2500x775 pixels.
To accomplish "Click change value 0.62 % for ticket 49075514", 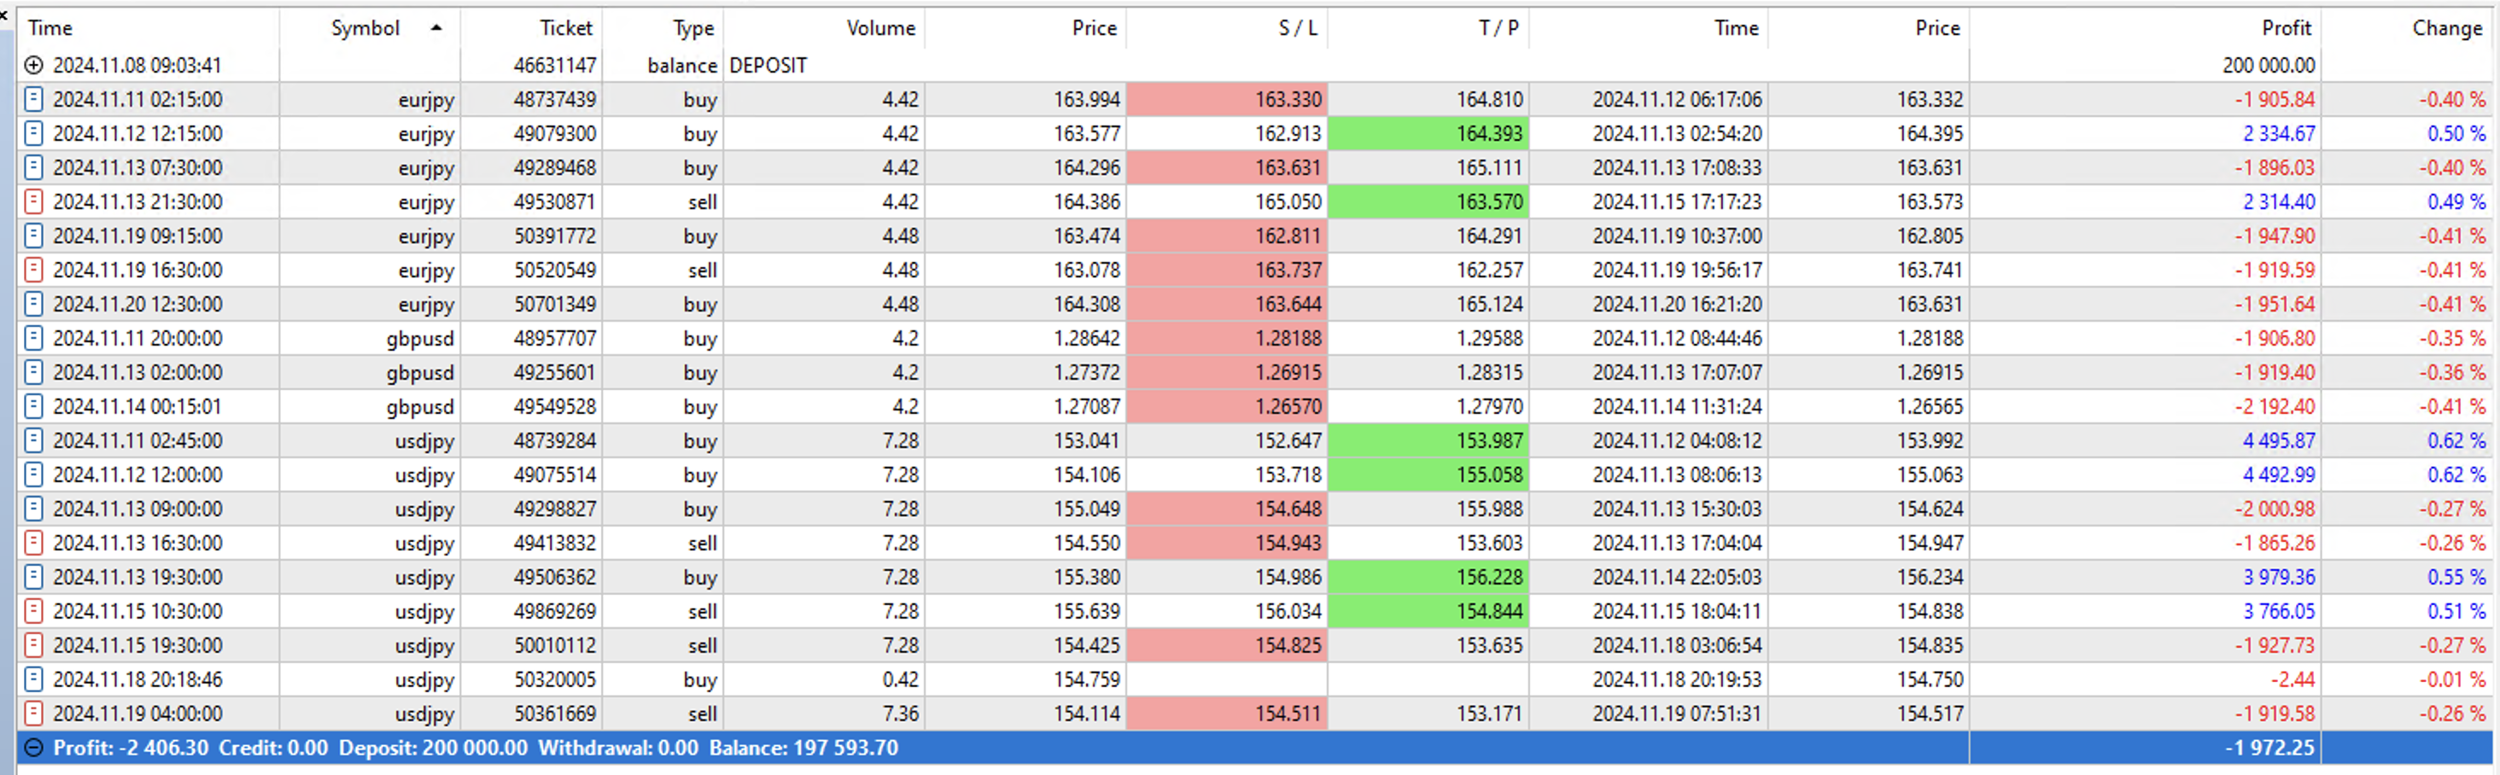I will point(2456,475).
